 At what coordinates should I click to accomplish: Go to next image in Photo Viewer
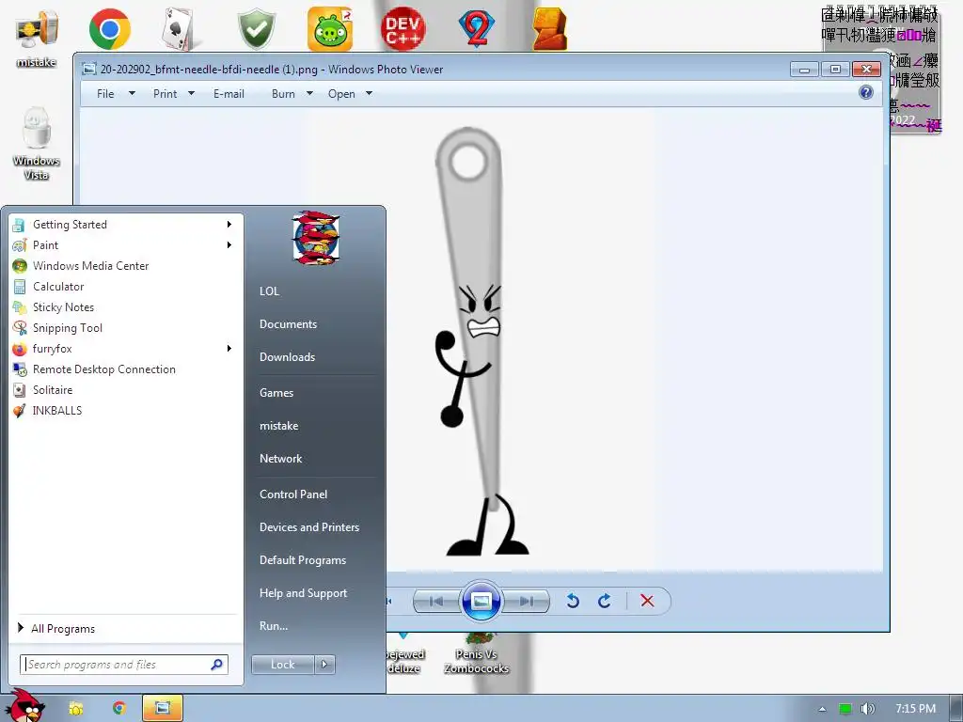[x=527, y=601]
